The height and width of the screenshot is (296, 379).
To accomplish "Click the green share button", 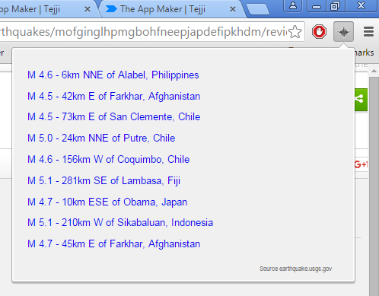I will coord(361,100).
